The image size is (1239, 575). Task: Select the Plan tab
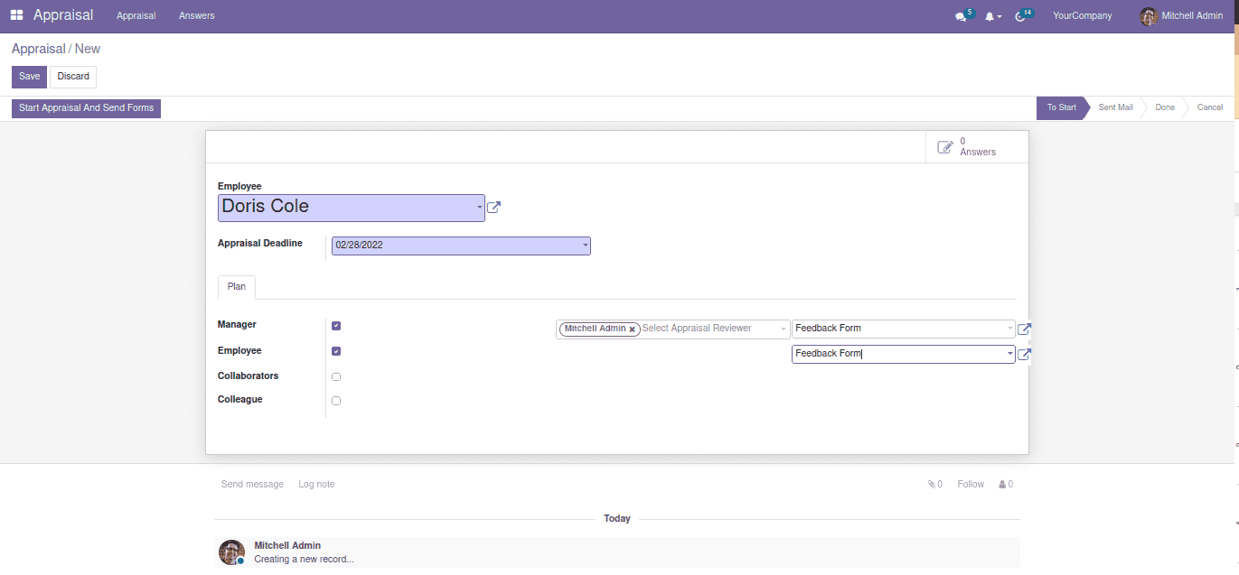(237, 287)
